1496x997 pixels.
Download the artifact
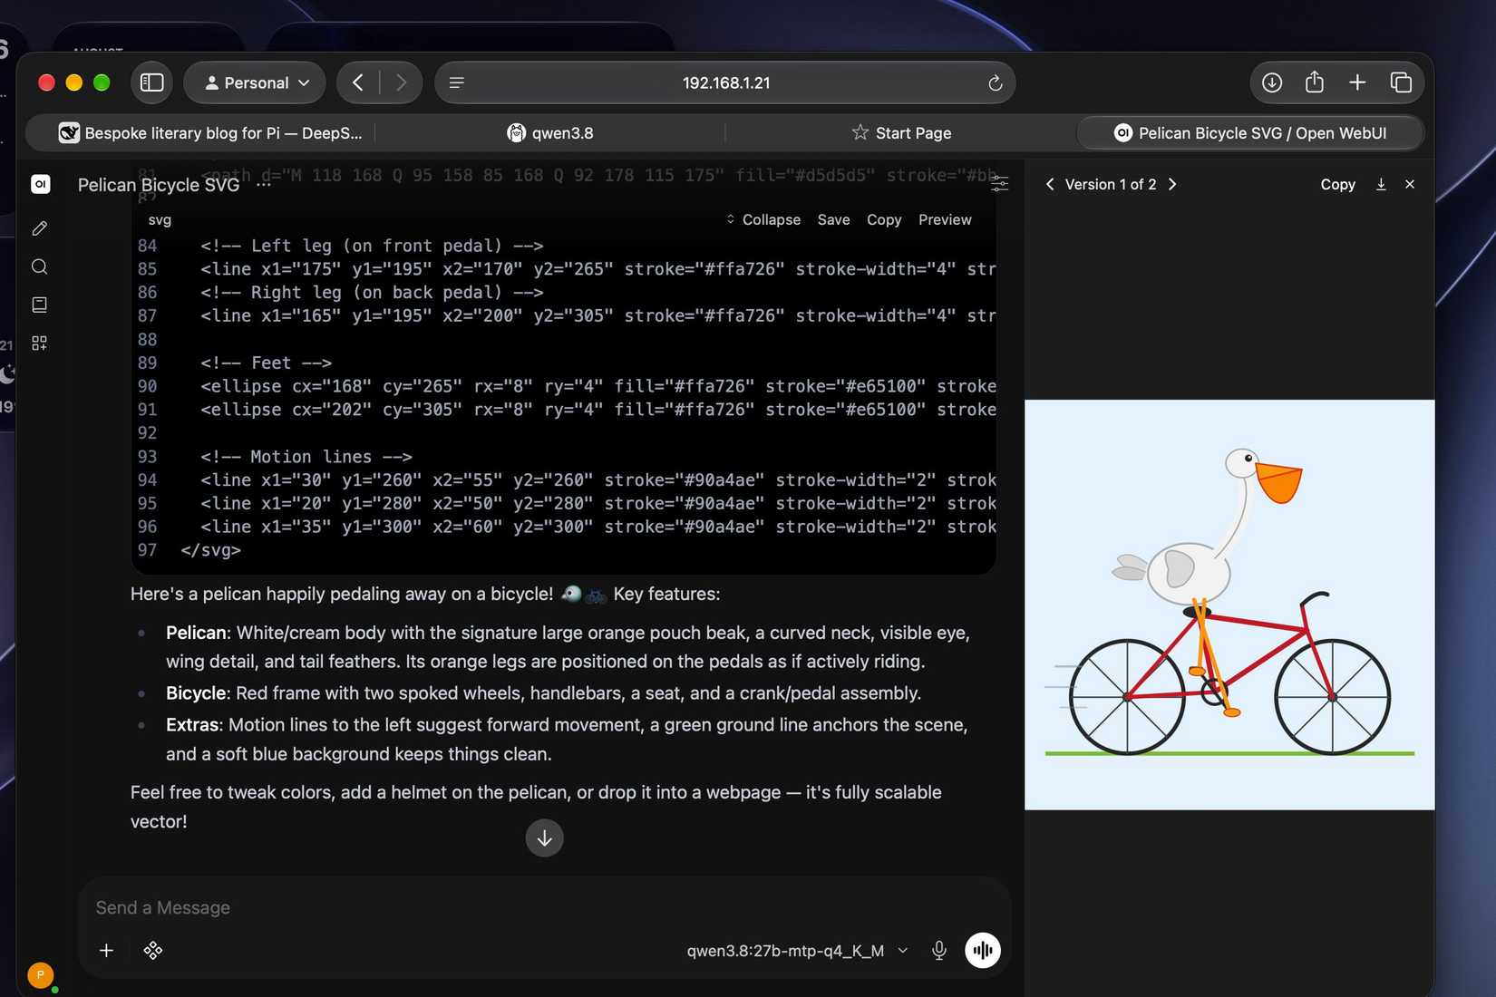click(1381, 184)
